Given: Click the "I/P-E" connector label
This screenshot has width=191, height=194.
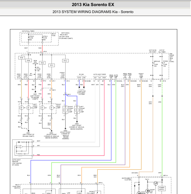Looking at the screenshot, I should tap(164, 81).
